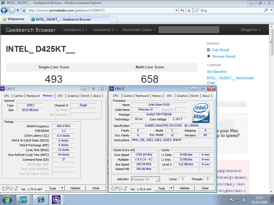Open Mainboard tab in right CPU-Z window

coord(142,96)
